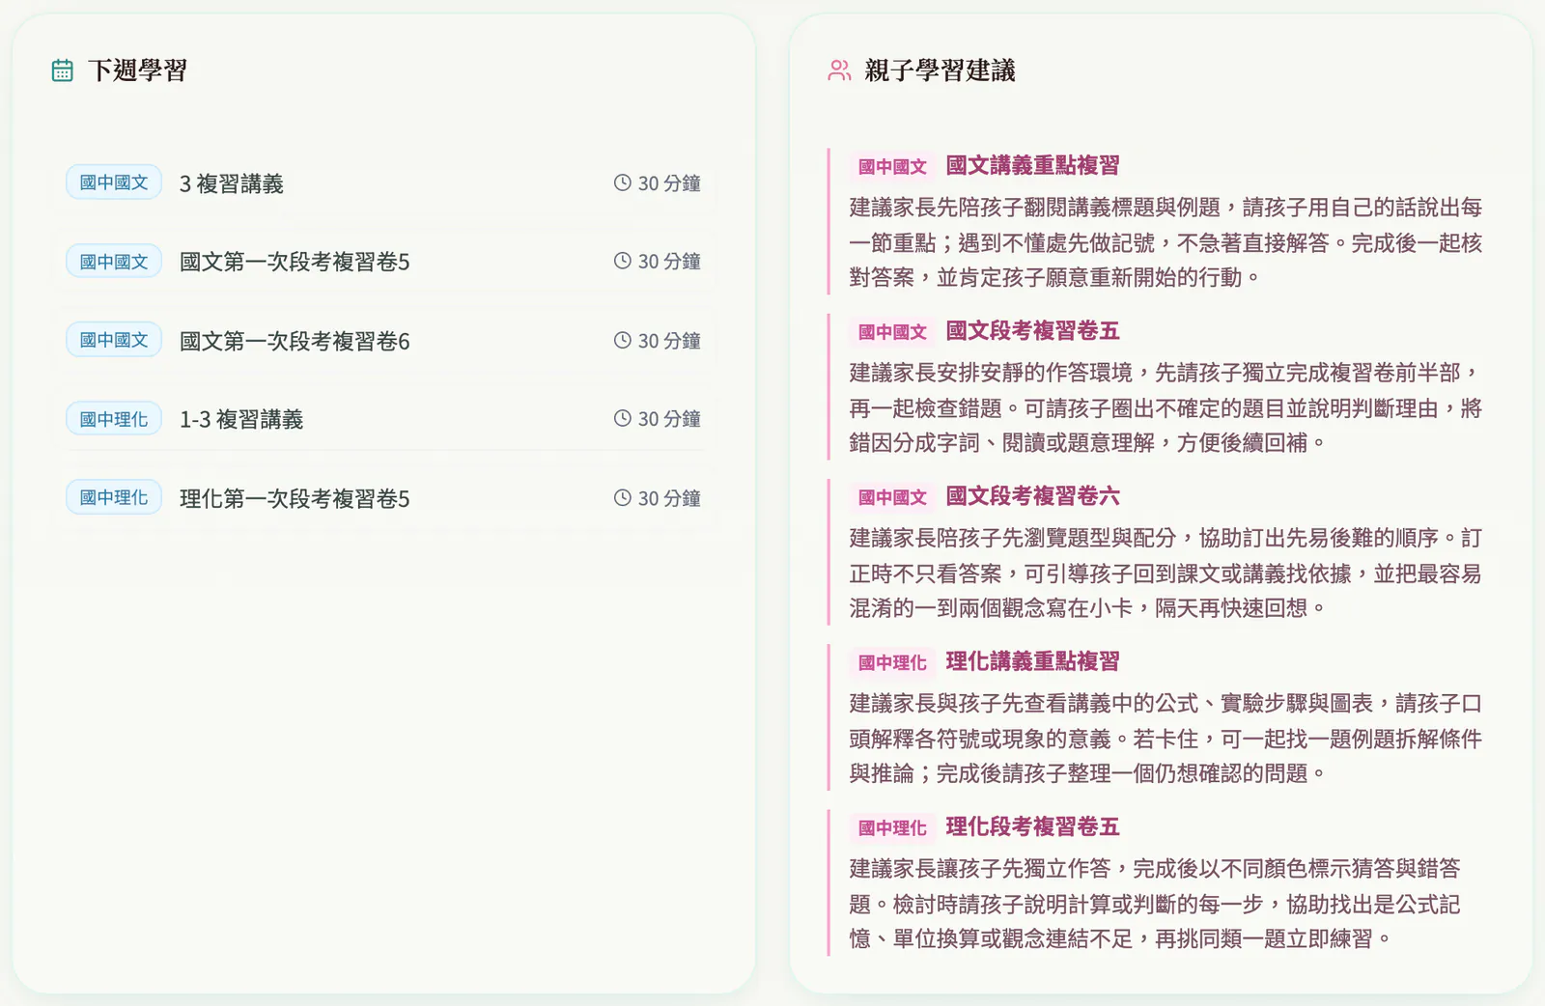Click the 30 分鐘 duration for 1-3 複習講義

669,418
